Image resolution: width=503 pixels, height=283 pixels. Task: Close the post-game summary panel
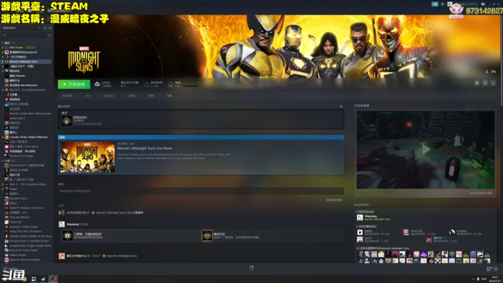point(341,106)
